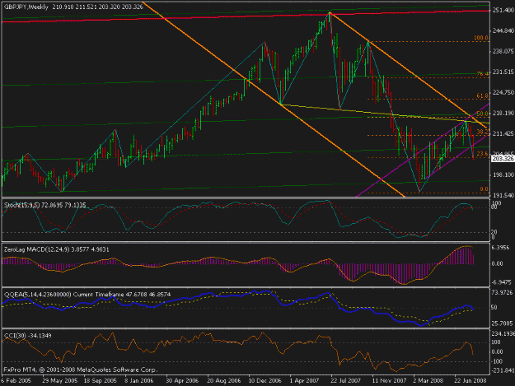
Task: Click the 6 Feb 2005 date label
Action: [x=16, y=380]
